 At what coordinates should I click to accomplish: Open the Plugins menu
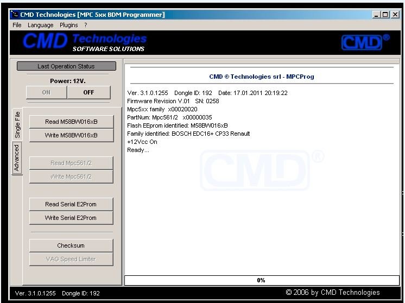point(69,25)
